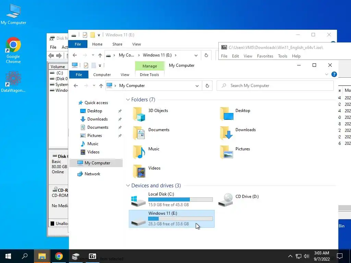Open the Home tab in Windows 11 (E:) window

point(97,44)
